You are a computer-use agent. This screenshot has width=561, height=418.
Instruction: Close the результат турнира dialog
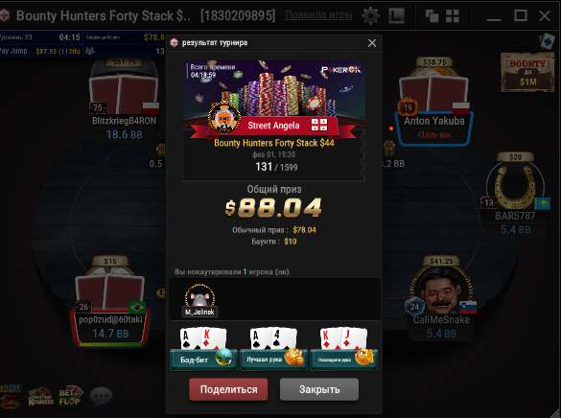372,43
